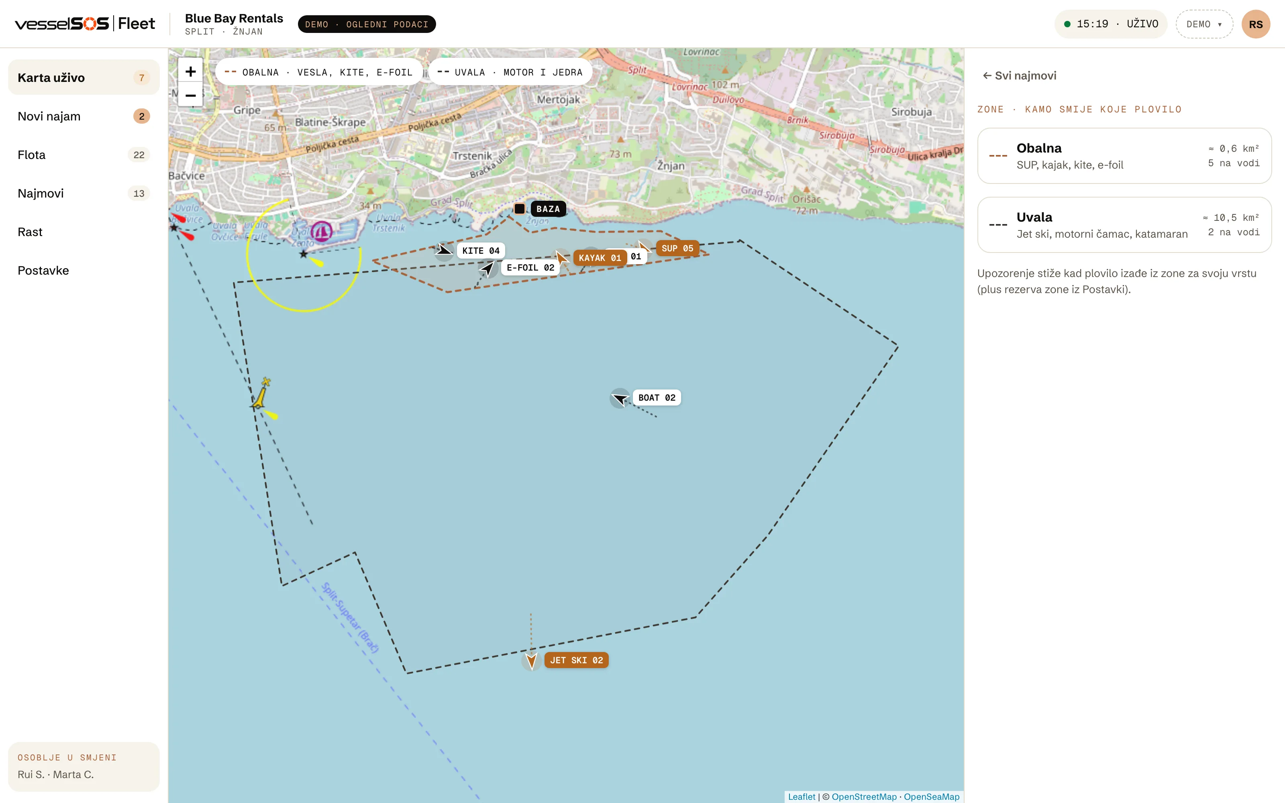This screenshot has height=803, width=1285.
Task: Click the magenta marina sailboat icon
Action: (321, 232)
